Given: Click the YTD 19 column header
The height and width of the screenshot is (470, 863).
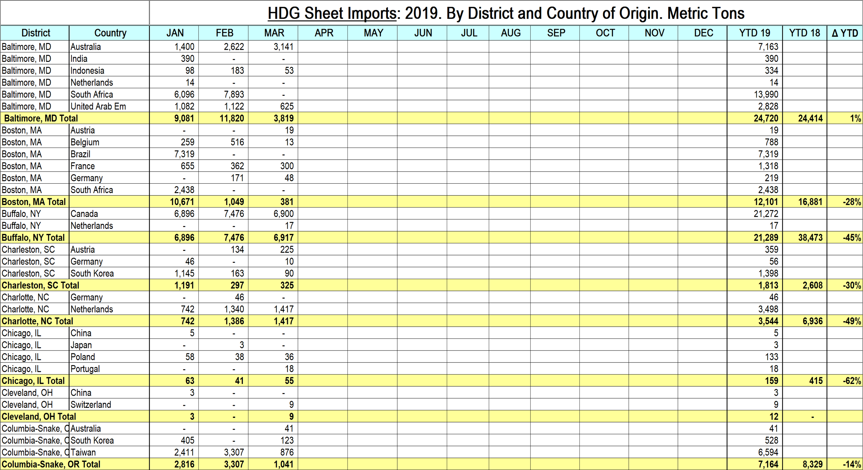Looking at the screenshot, I should (754, 33).
